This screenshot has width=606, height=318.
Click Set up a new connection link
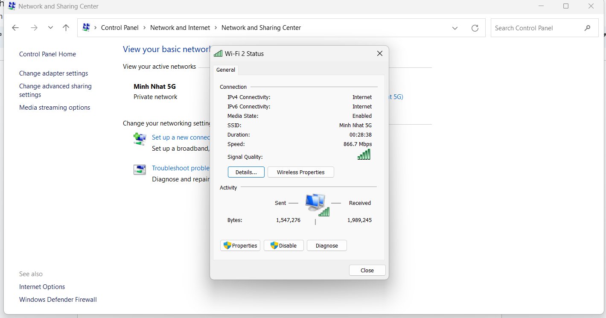(x=181, y=137)
